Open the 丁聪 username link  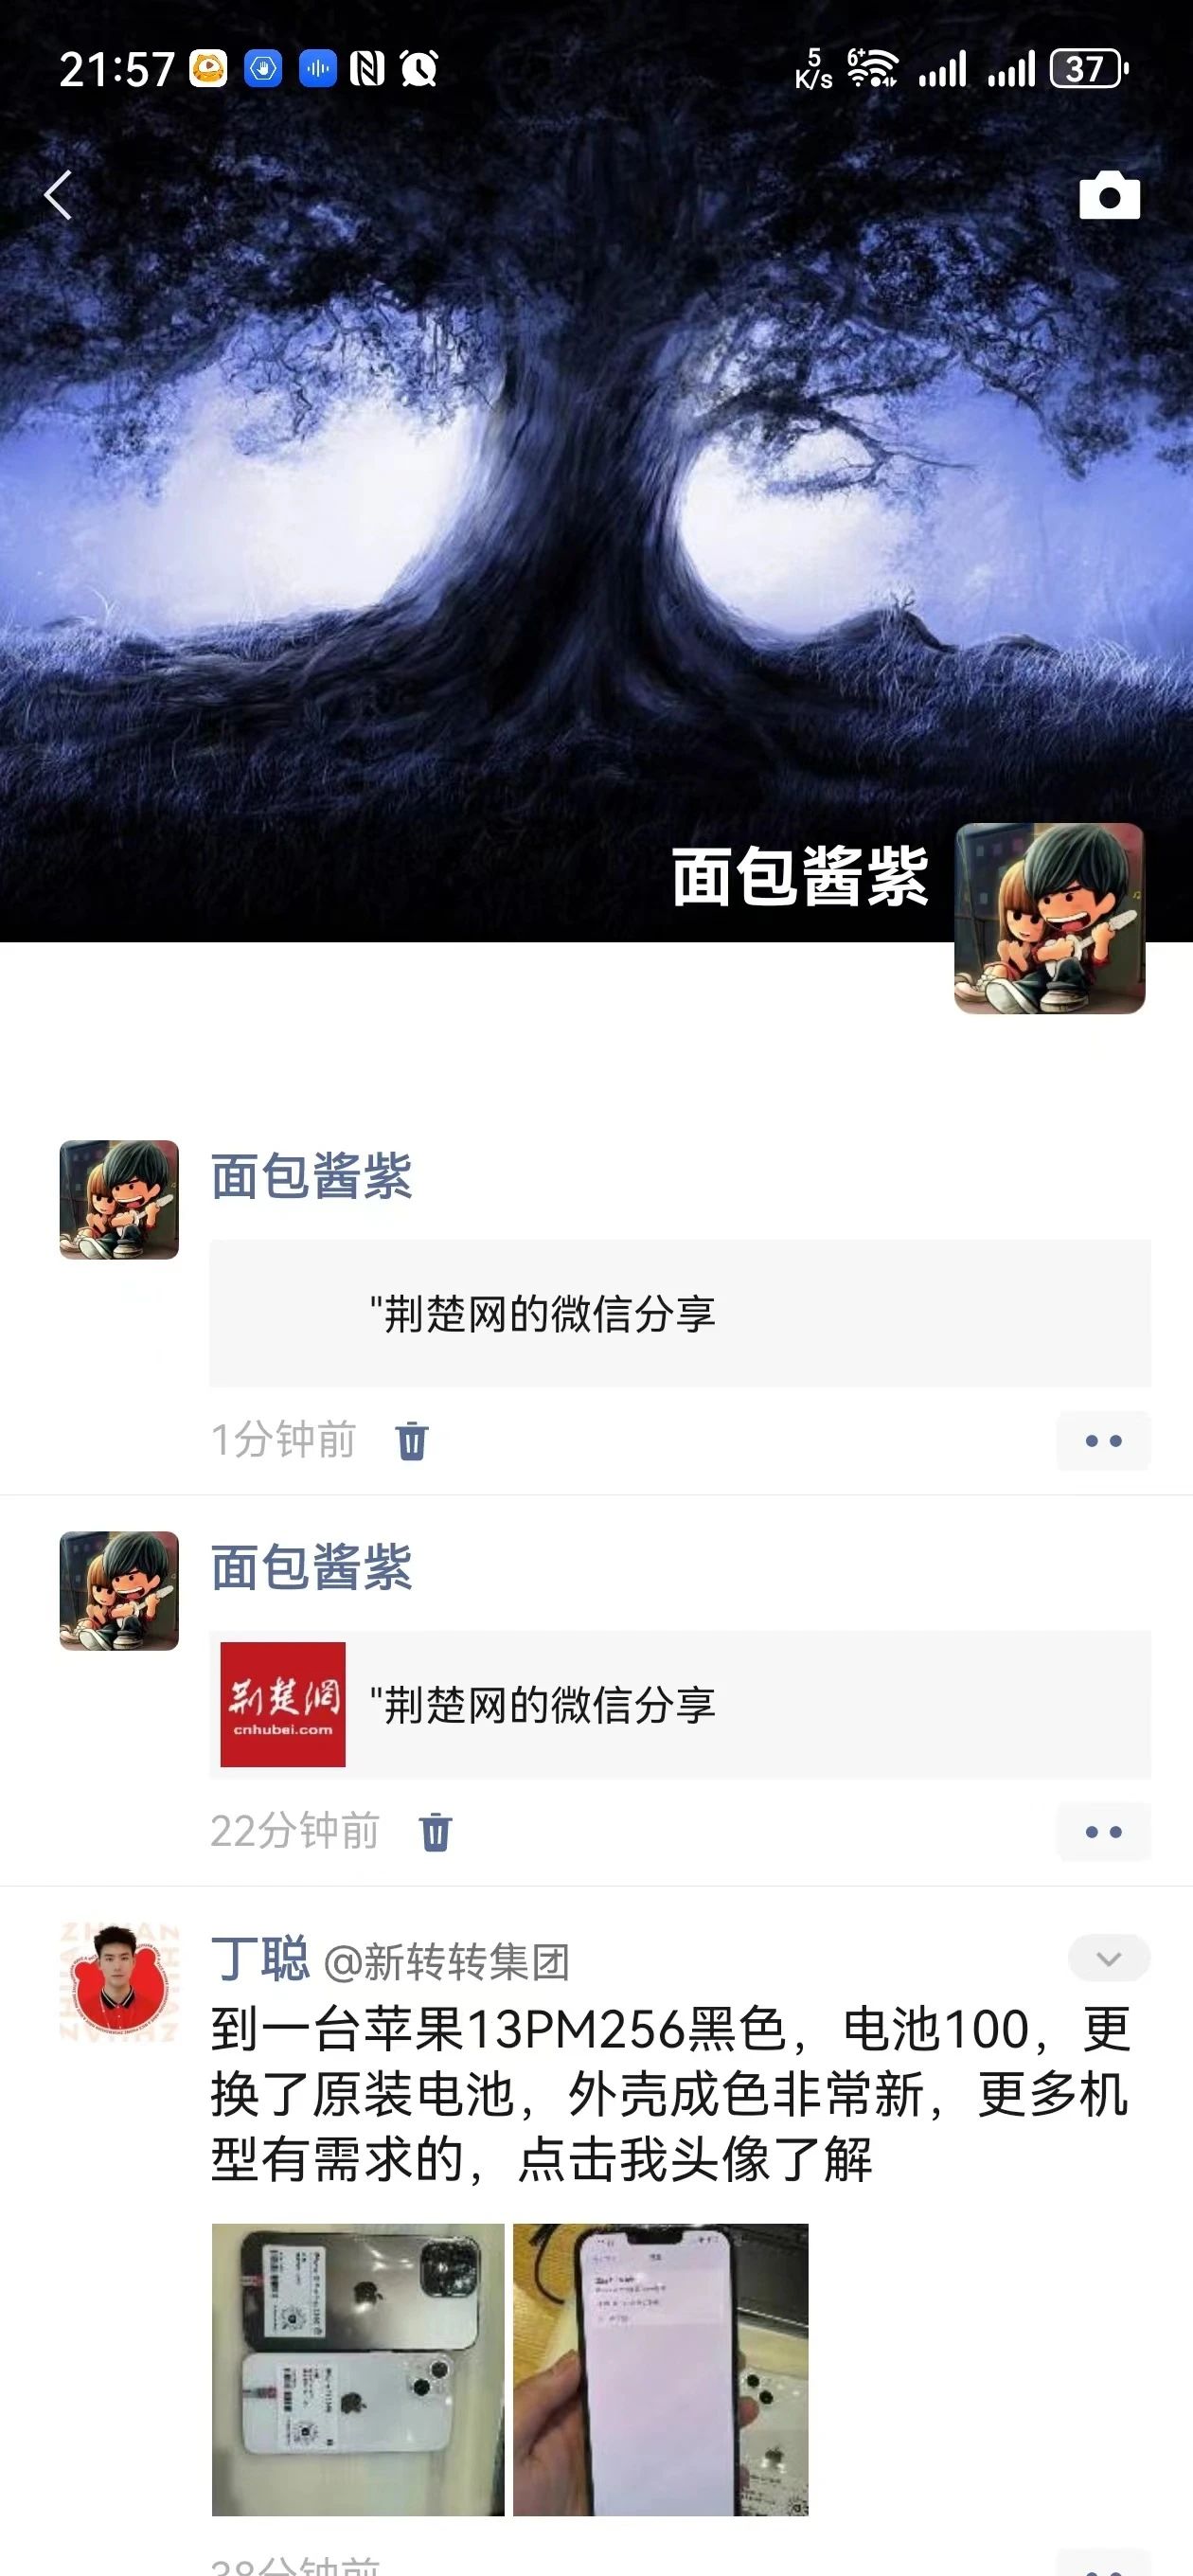[260, 1959]
